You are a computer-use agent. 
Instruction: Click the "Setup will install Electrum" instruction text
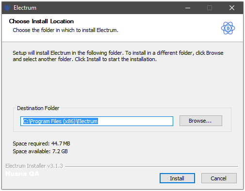(118, 56)
